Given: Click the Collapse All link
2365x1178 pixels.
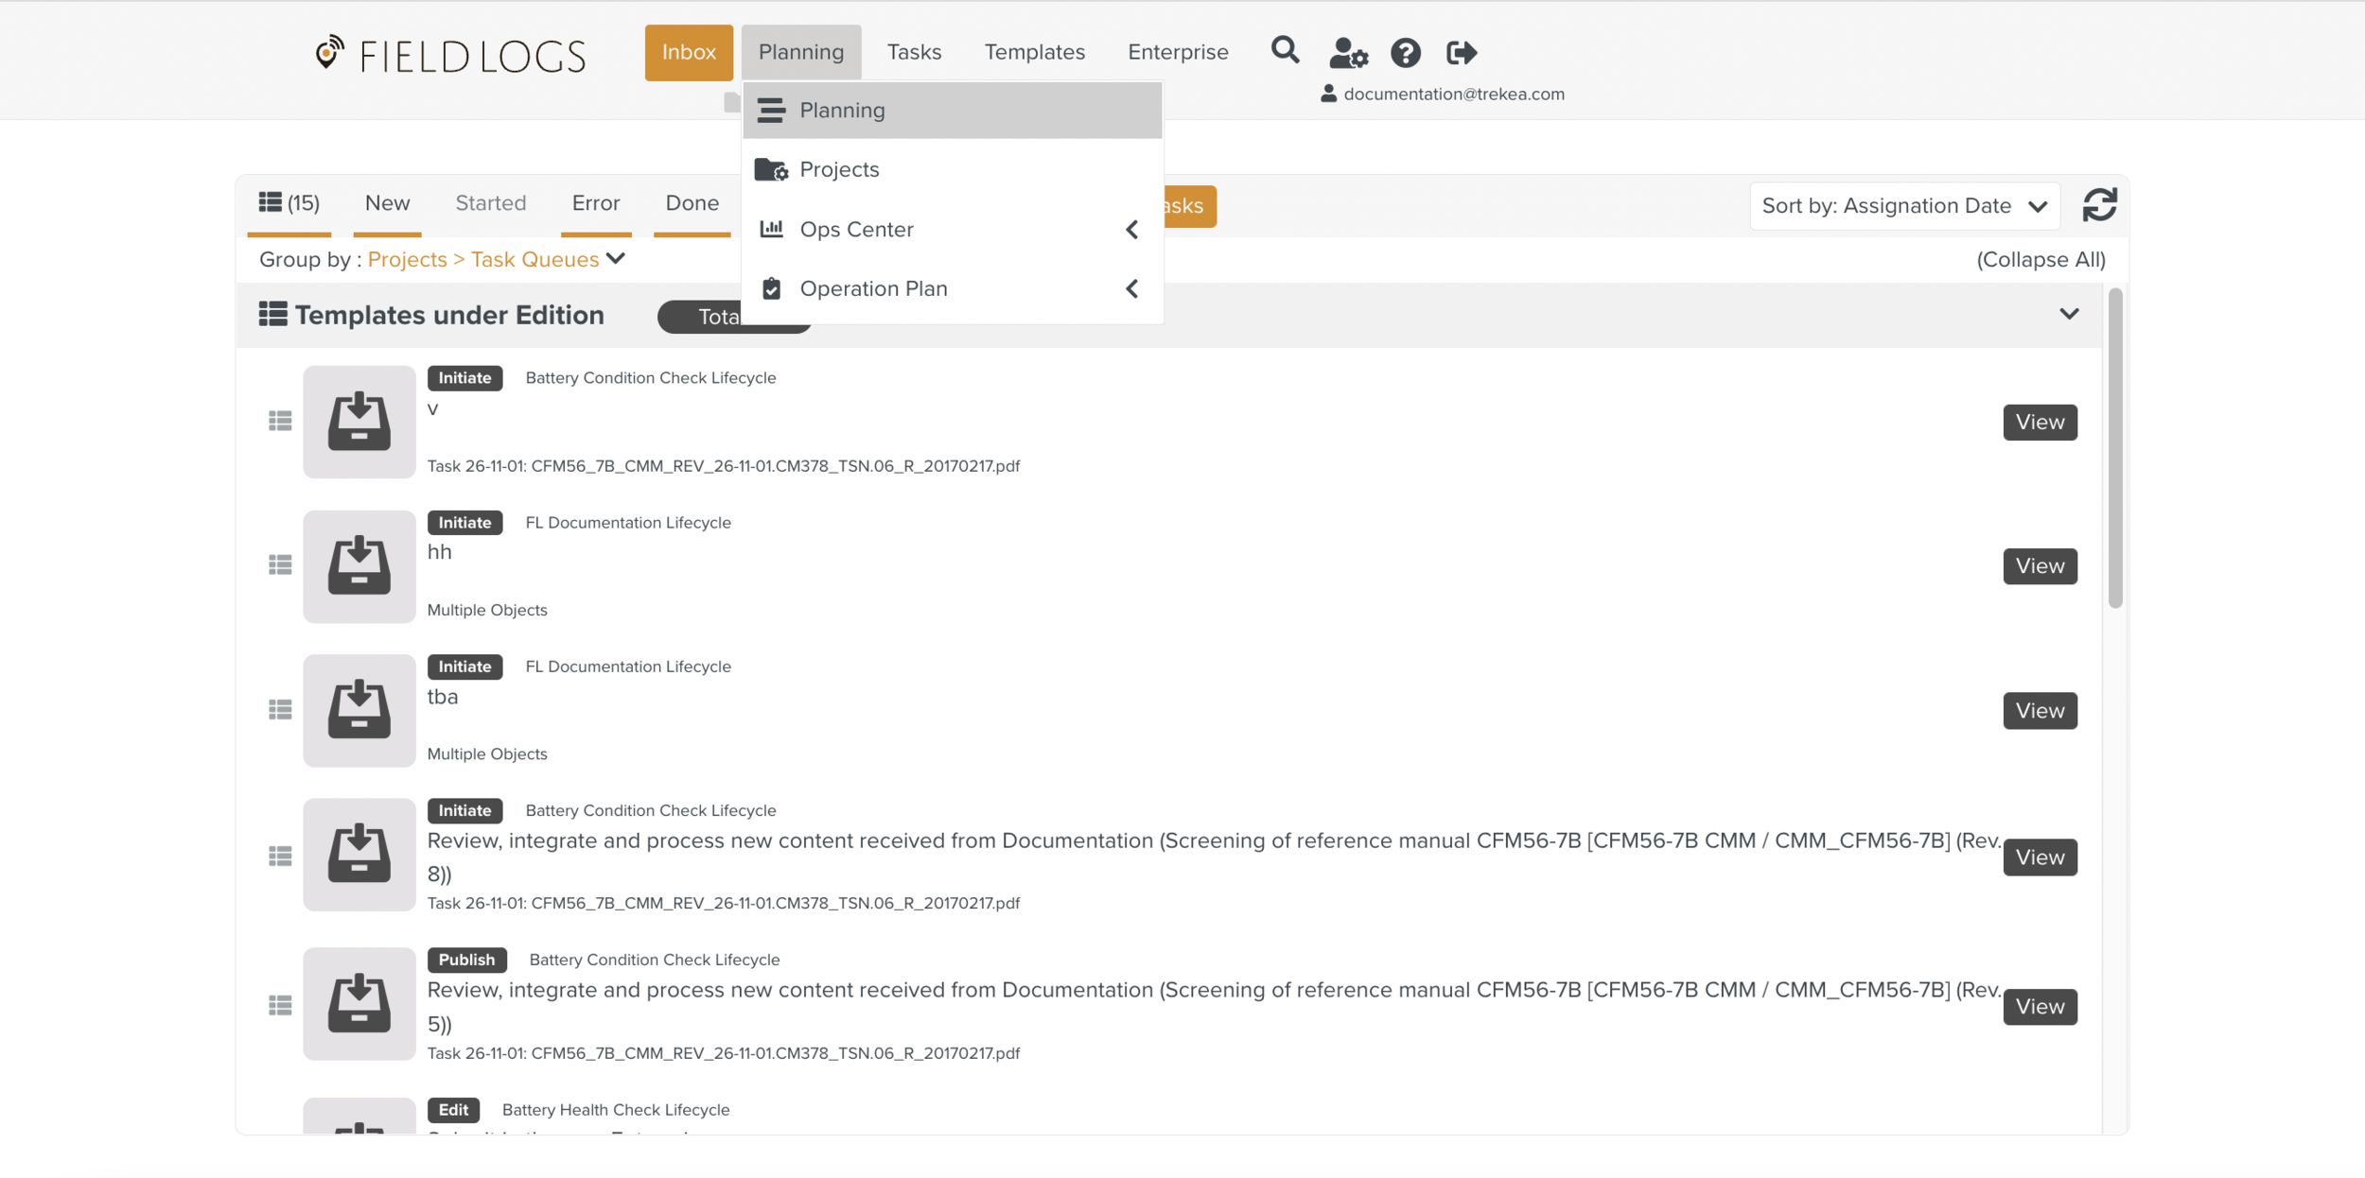Looking at the screenshot, I should 2041,260.
